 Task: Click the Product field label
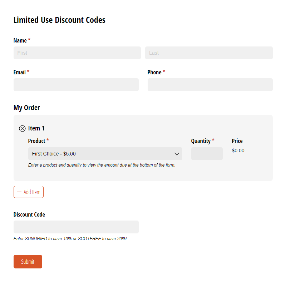click(36, 141)
